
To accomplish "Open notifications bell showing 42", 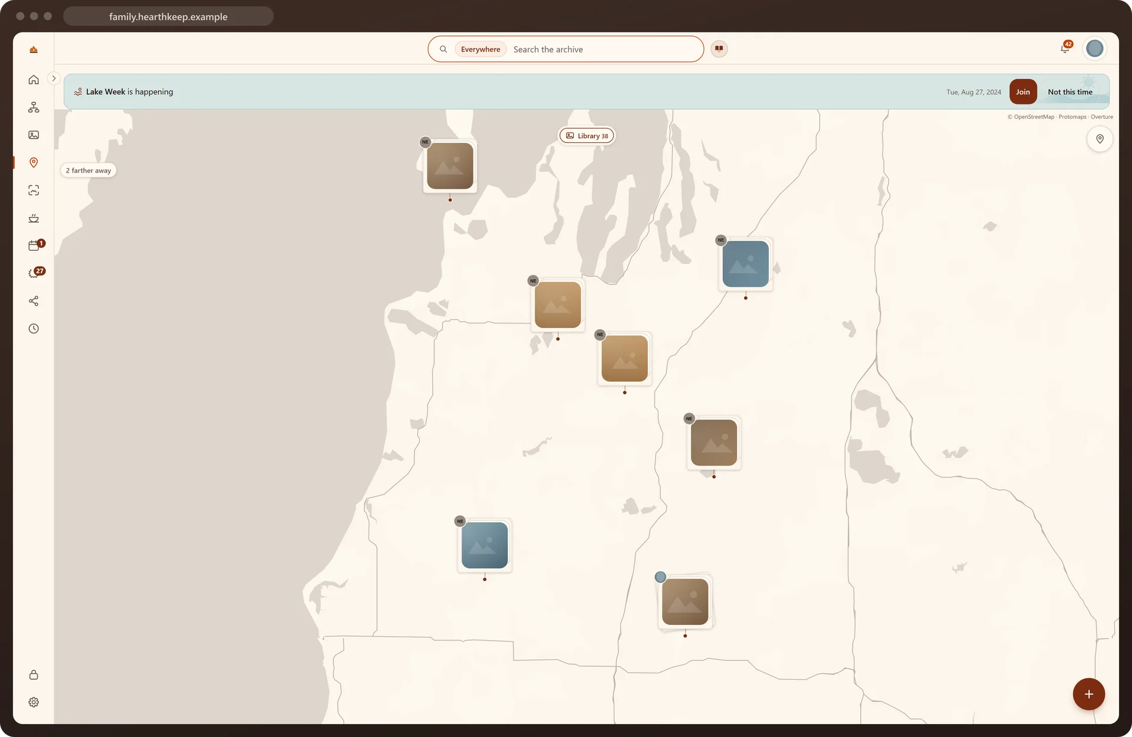I will tap(1065, 48).
